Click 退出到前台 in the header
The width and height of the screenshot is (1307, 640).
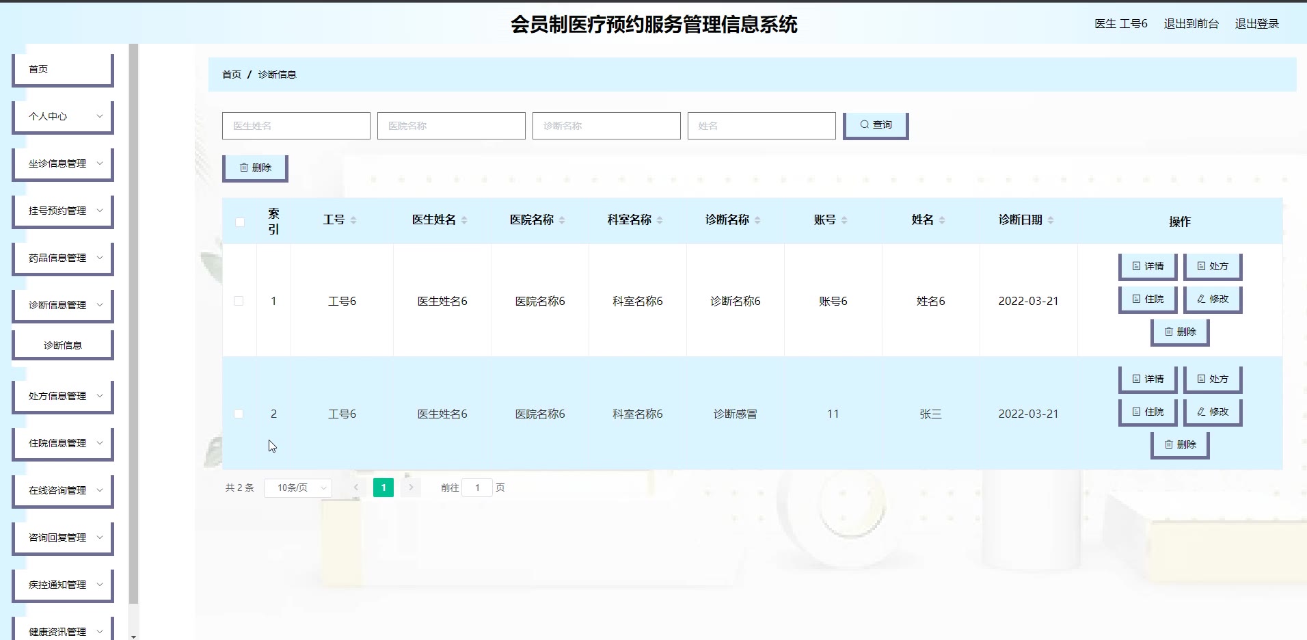coord(1191,24)
